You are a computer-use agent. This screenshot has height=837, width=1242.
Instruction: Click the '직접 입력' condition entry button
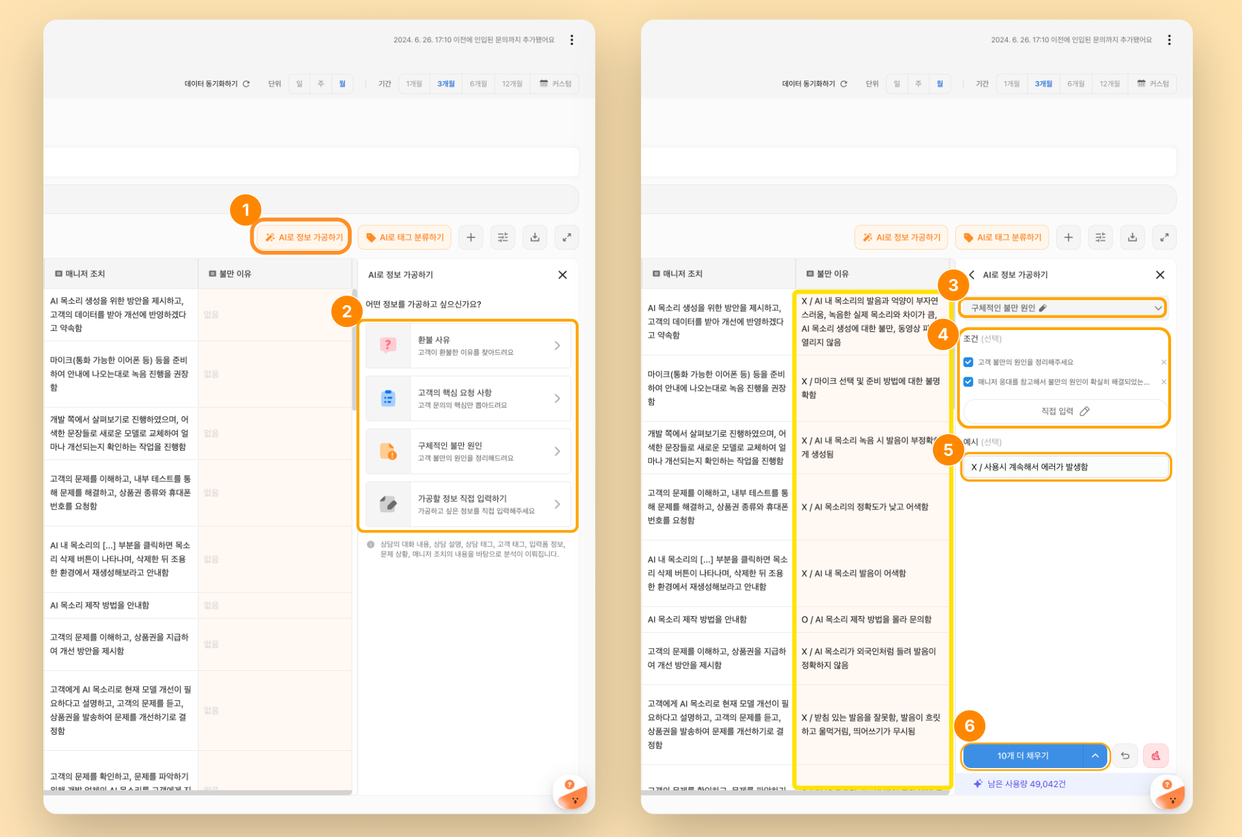pos(1064,411)
